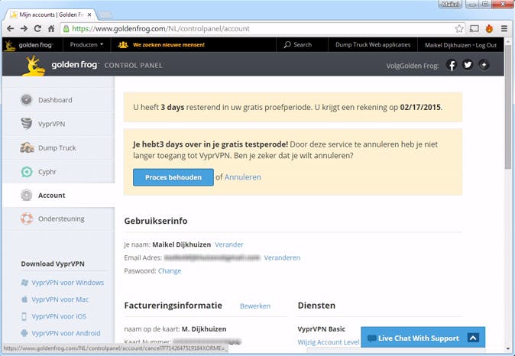Close the Mijn accounts browser tab

pyautogui.click(x=89, y=15)
